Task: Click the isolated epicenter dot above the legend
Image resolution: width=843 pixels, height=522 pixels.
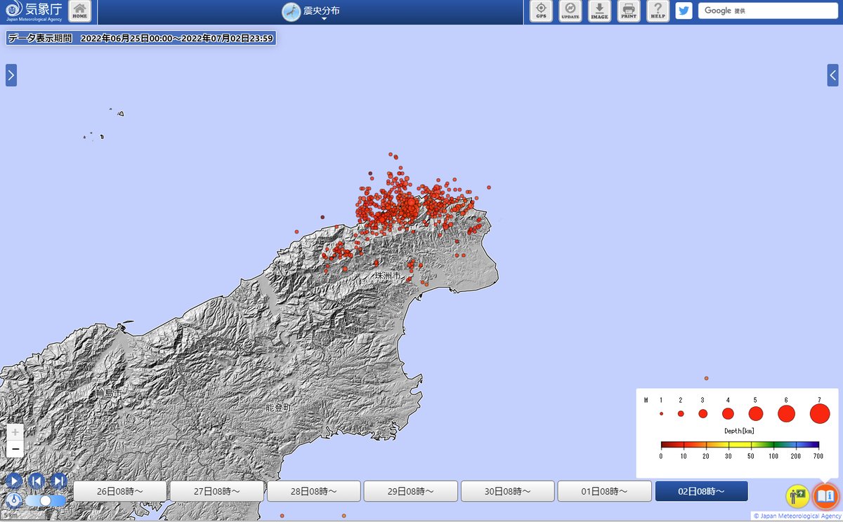Action: pos(706,378)
